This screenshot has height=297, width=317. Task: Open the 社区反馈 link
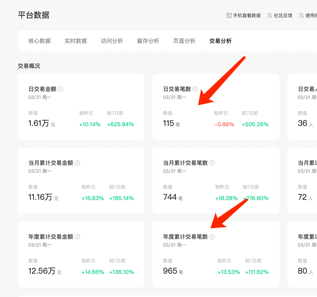283,15
